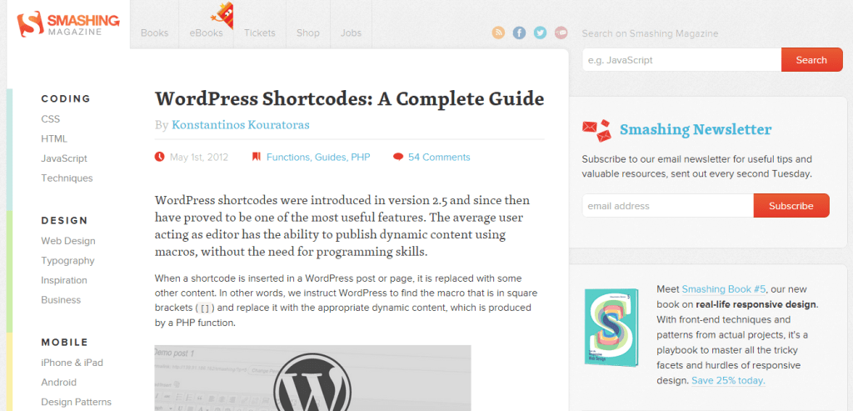
Task: Open the Shop menu item
Action: [308, 33]
